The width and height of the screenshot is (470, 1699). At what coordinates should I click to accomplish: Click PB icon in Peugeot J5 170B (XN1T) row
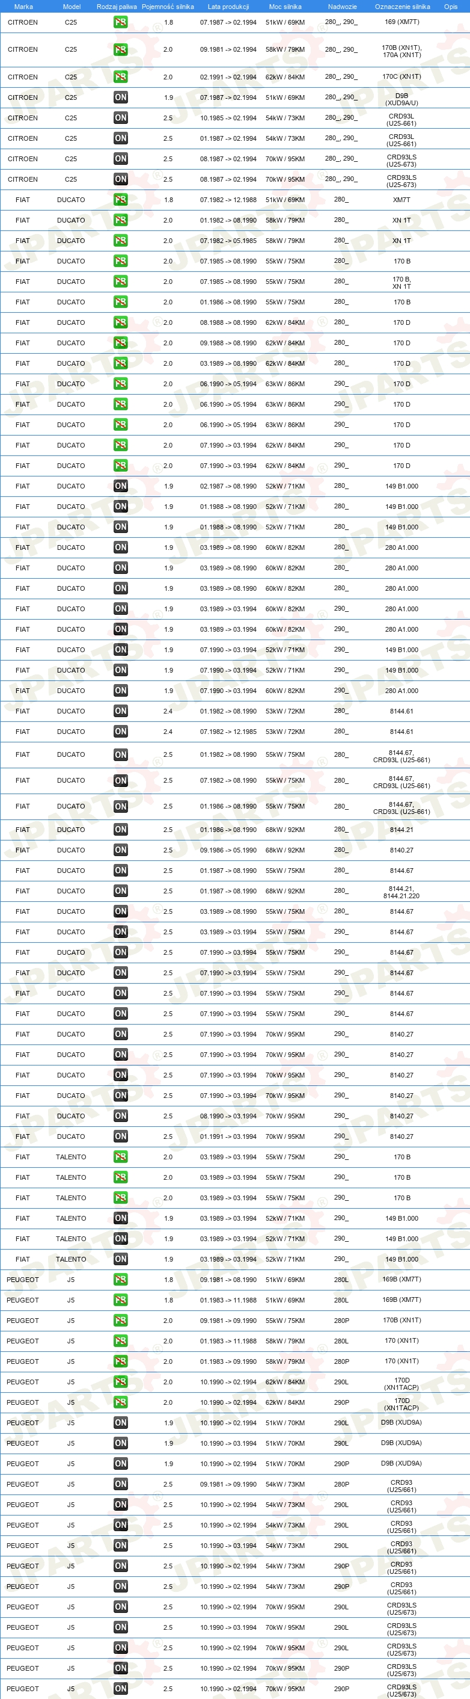click(x=121, y=1321)
